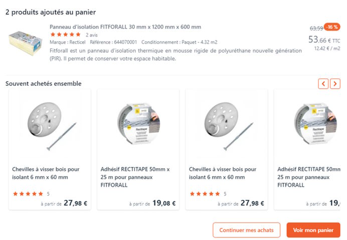
Task: Click the five-star rating of FITFORALL panel
Action: [65, 35]
